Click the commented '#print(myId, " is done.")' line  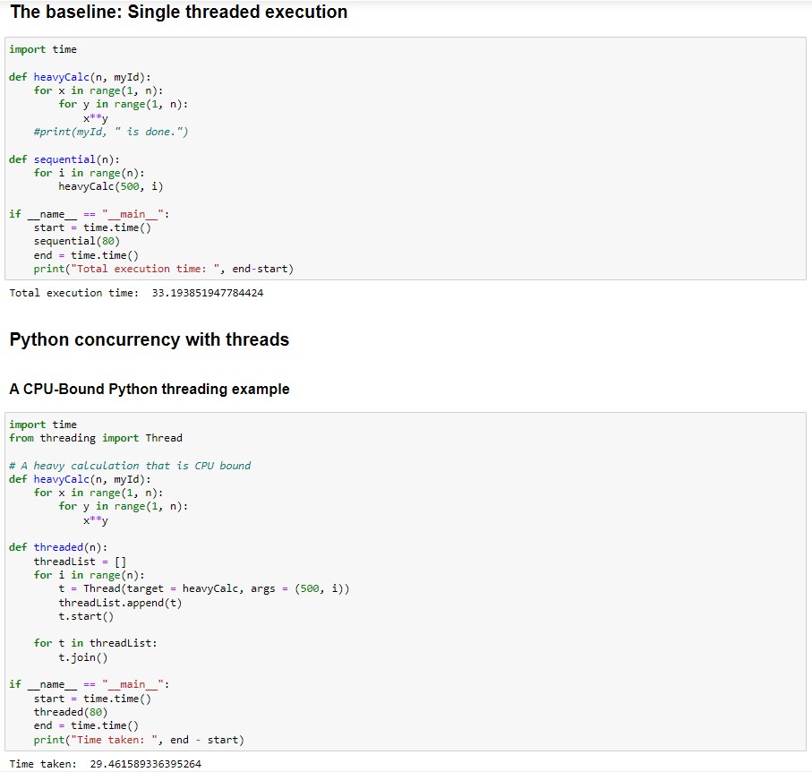click(x=111, y=132)
